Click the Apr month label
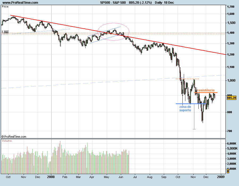Image resolution: width=239 pixels, height=186 pixels. pos(92,177)
